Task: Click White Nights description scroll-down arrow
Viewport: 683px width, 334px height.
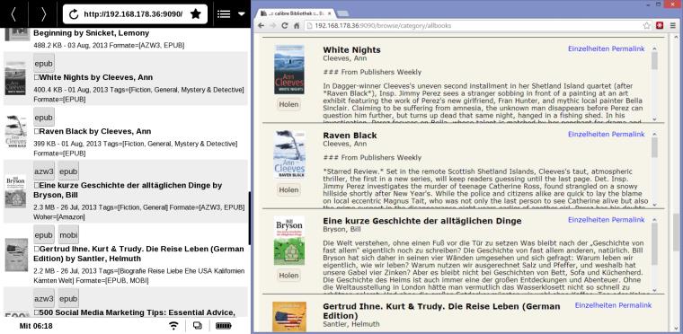Action: [x=654, y=119]
